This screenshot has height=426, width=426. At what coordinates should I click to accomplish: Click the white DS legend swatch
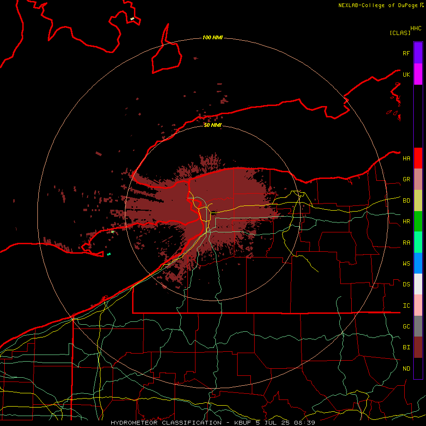418,284
